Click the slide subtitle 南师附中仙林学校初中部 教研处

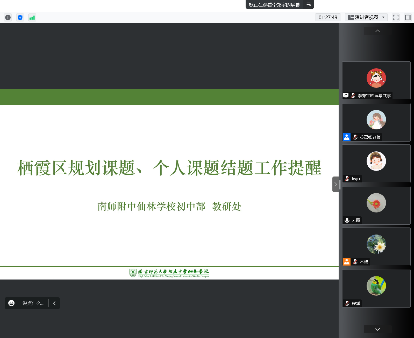pyautogui.click(x=169, y=207)
